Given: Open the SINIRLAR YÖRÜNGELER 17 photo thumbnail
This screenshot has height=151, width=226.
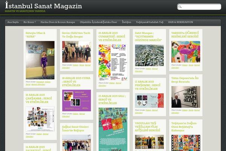Looking at the screenshot, I should (x=186, y=97).
